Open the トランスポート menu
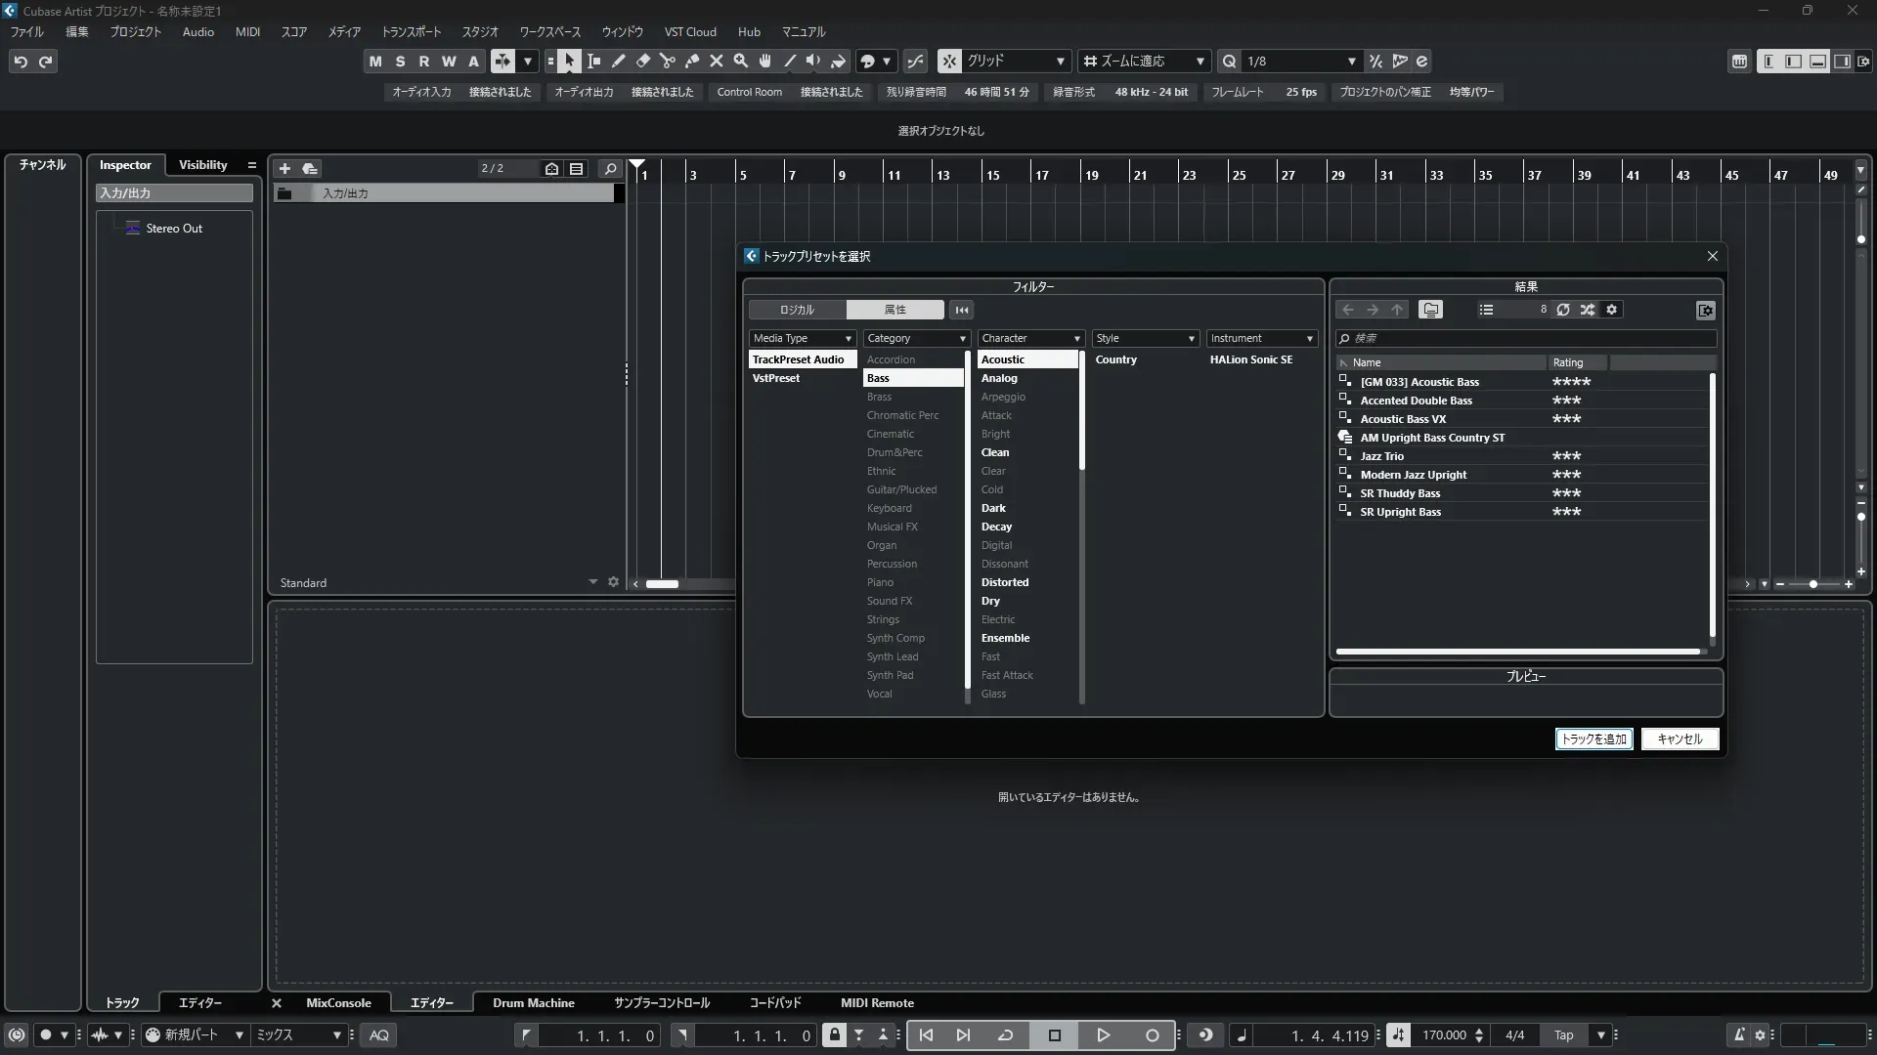The width and height of the screenshot is (1877, 1055). 411,31
